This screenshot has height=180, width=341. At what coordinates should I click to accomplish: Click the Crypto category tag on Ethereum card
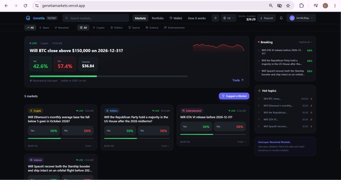[36, 111]
